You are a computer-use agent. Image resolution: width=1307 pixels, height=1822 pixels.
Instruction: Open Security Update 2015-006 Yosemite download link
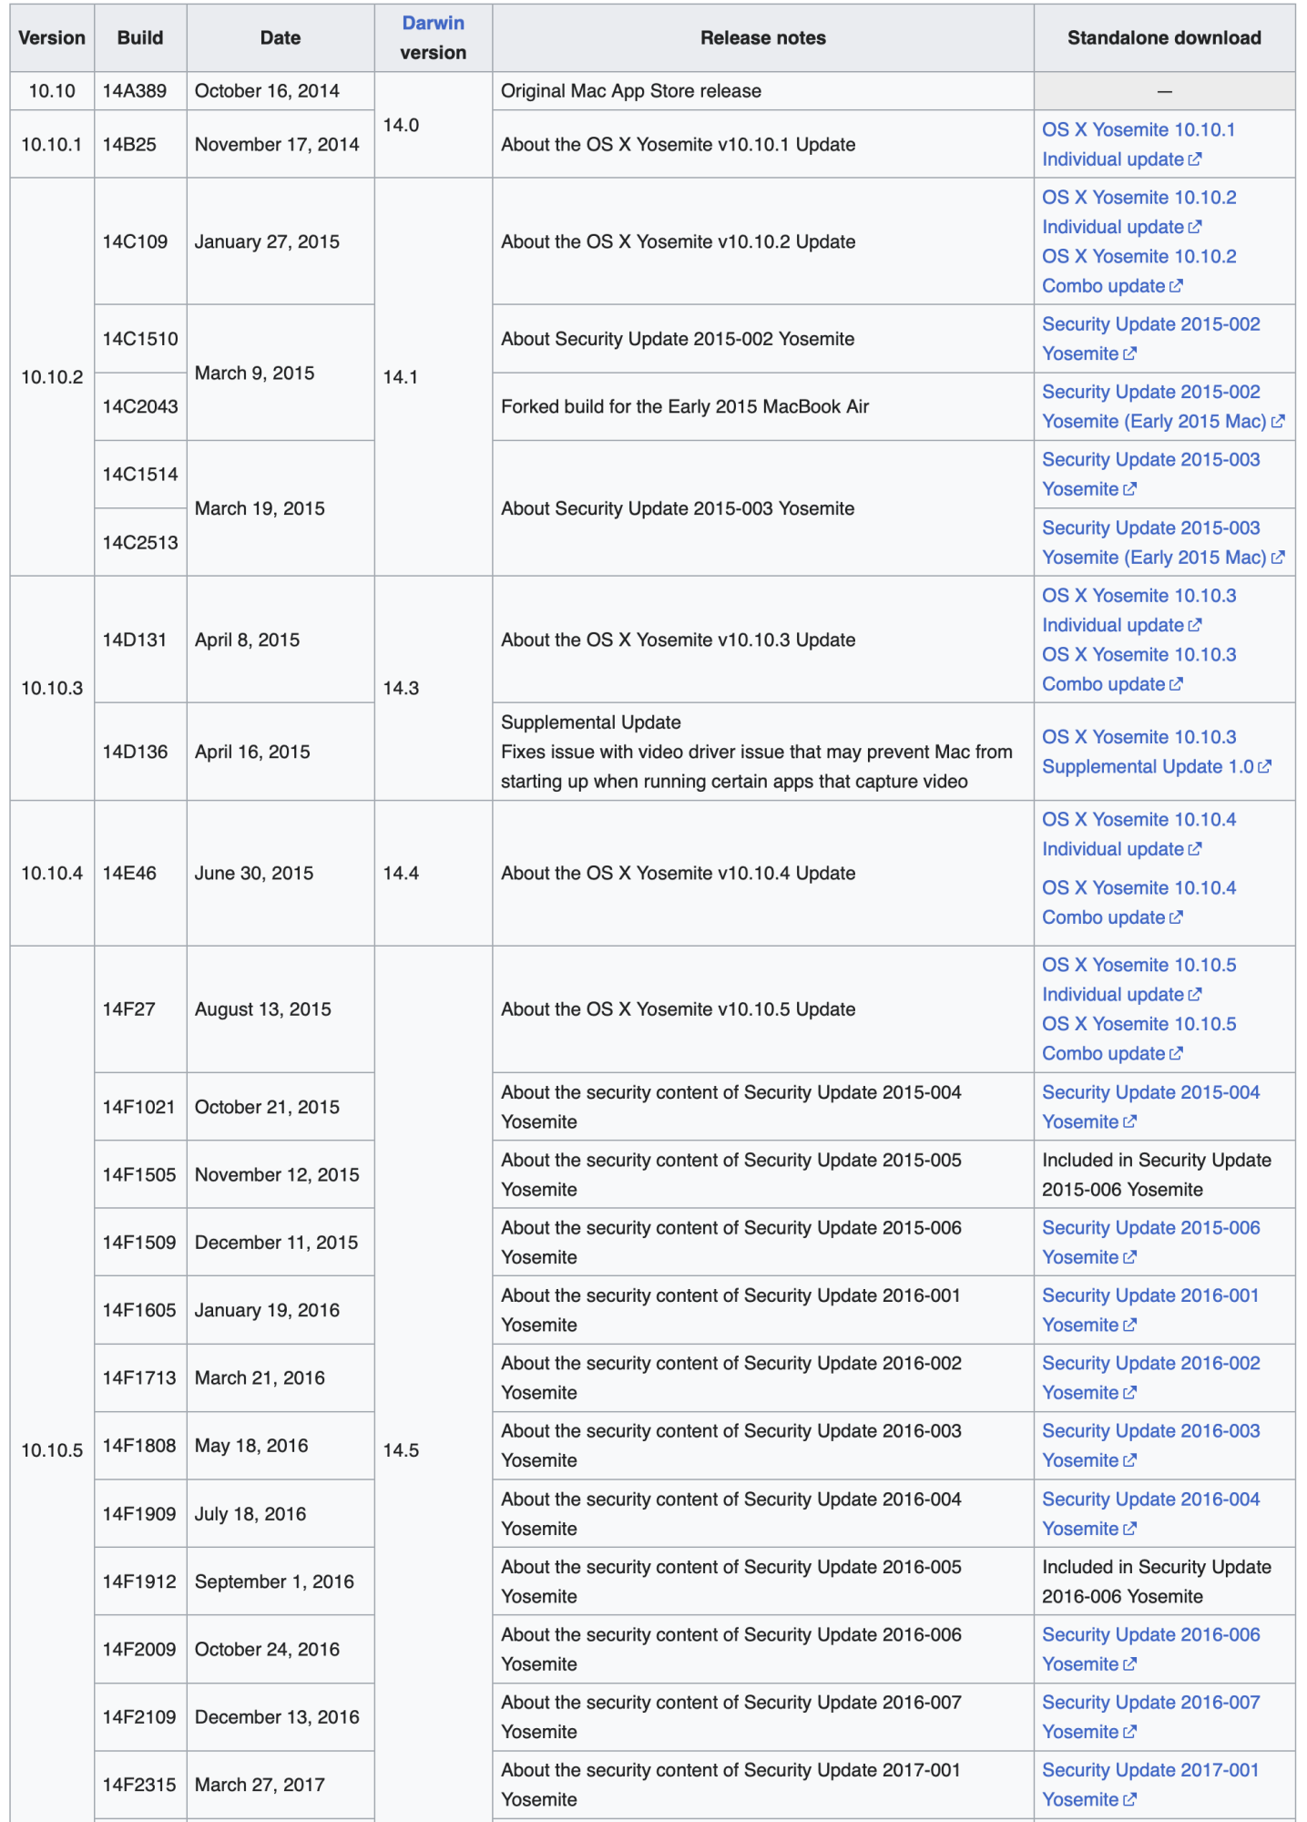[1150, 1243]
